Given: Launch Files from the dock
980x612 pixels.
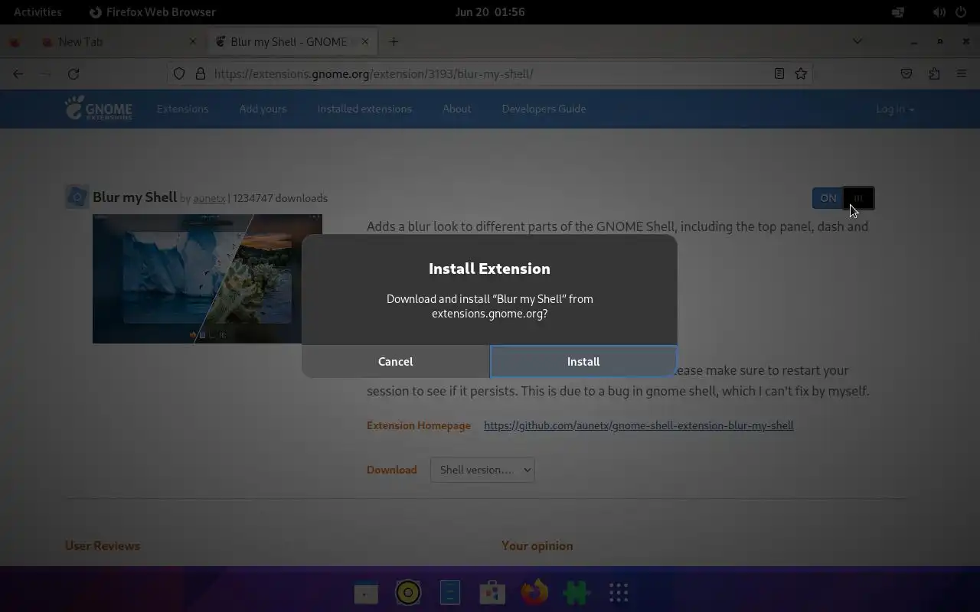Looking at the screenshot, I should click(366, 592).
